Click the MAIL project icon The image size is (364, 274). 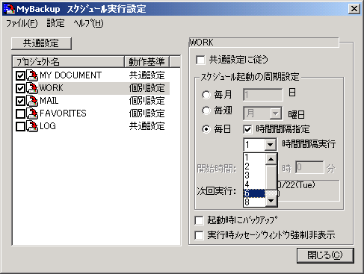32,101
